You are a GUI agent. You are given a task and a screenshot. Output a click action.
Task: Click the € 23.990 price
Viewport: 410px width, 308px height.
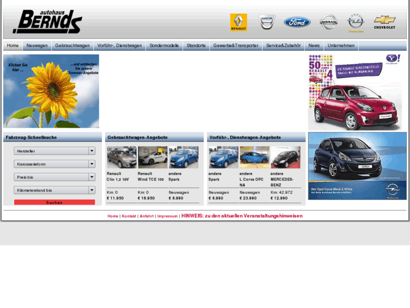(x=248, y=198)
